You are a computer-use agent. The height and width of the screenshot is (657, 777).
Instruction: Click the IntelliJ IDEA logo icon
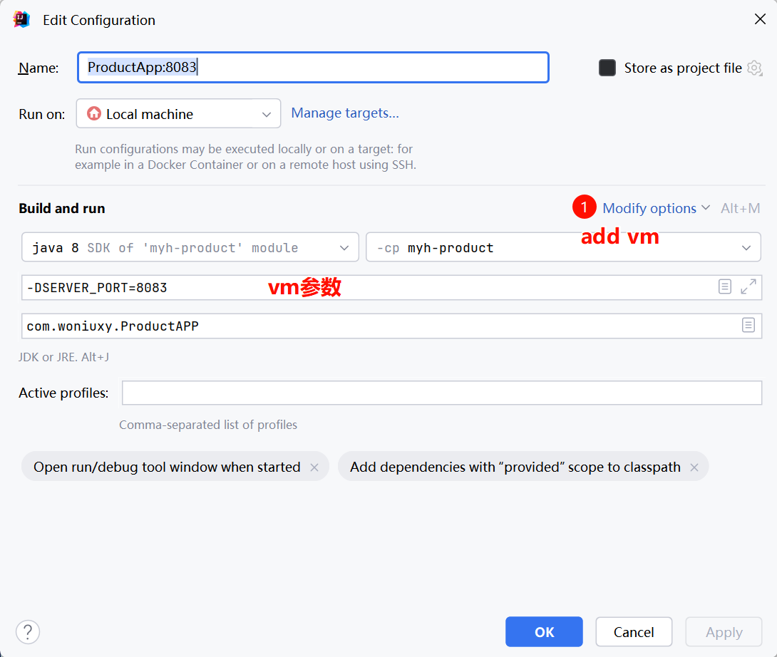click(x=21, y=20)
